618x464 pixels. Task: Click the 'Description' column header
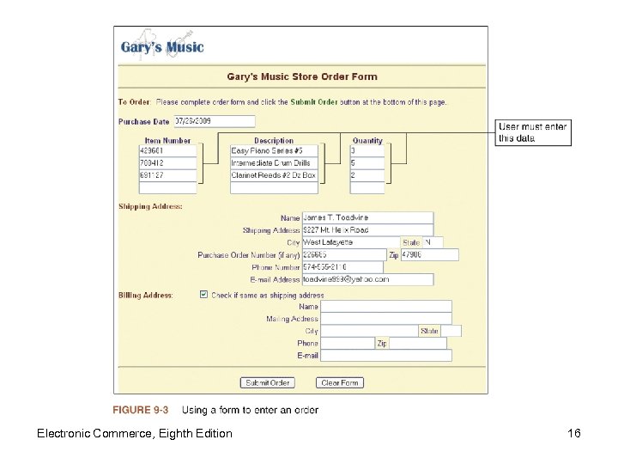274,140
